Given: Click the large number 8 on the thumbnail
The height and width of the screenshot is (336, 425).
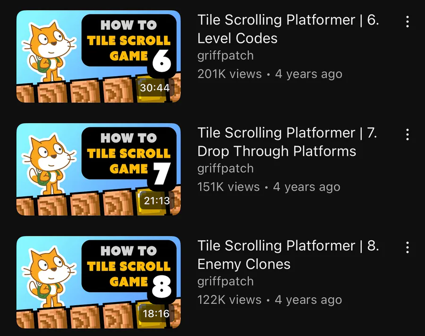Looking at the screenshot, I should click(161, 286).
